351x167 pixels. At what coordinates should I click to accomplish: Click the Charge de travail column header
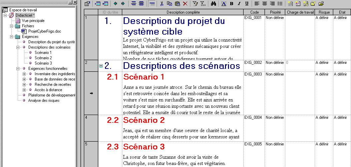tap(300, 12)
